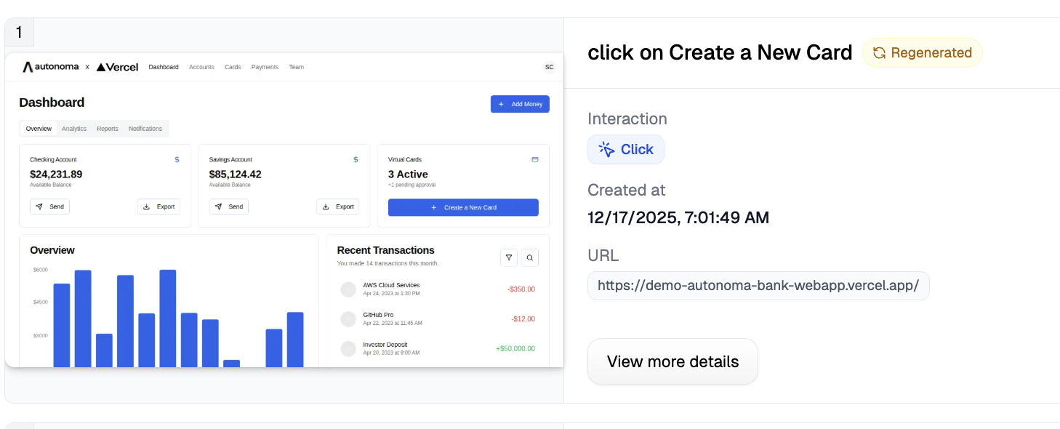Image resolution: width=1060 pixels, height=429 pixels.
Task: Click the Click interaction badge
Action: 626,149
